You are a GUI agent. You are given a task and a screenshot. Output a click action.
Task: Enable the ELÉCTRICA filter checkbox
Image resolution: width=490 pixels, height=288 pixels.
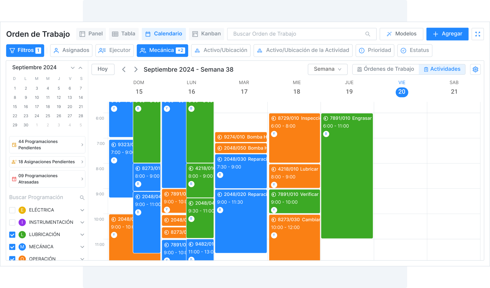pos(12,210)
